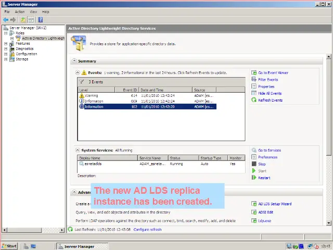
Task: Open the ADSI Edit link
Action: pos(266,212)
